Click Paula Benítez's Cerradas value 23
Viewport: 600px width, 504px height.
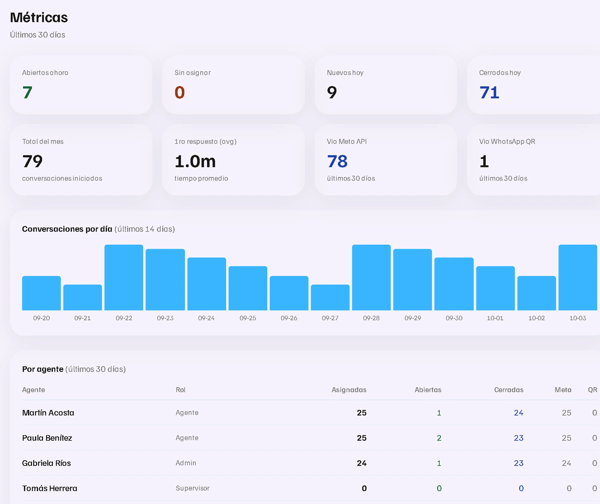pyautogui.click(x=518, y=438)
